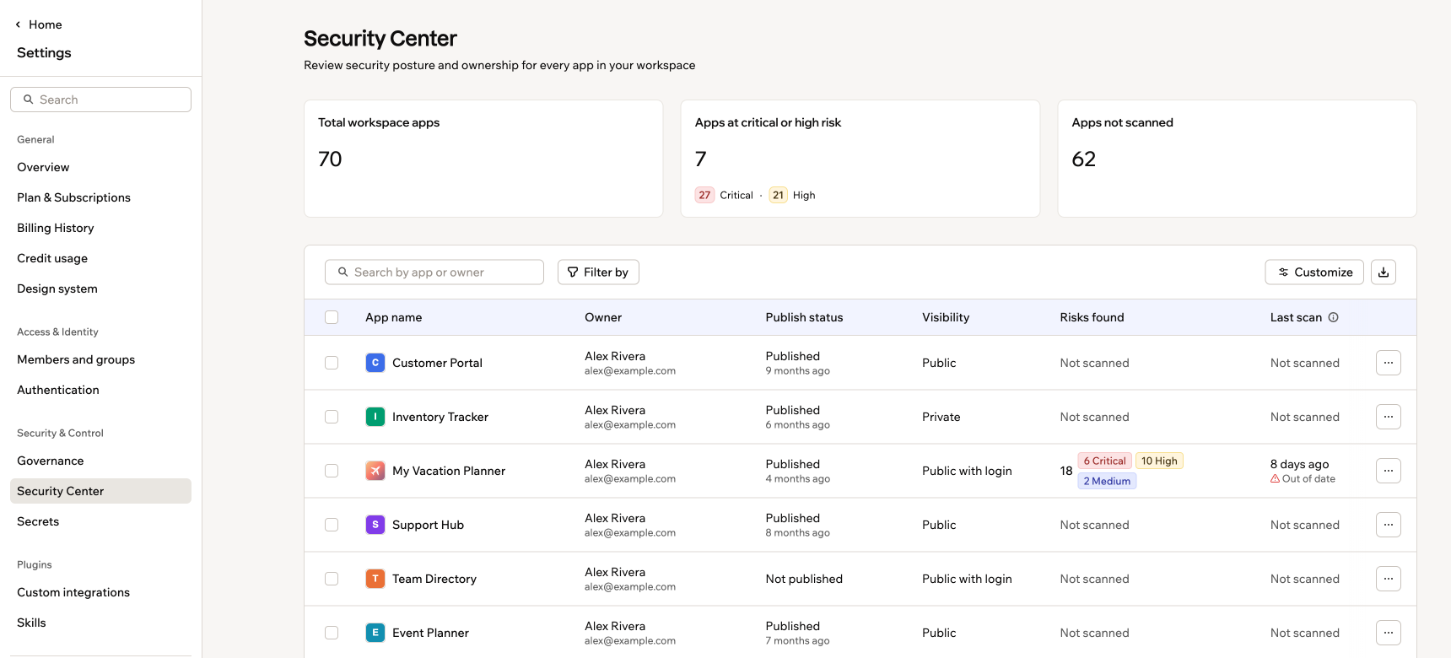This screenshot has height=658, width=1451.
Task: Select Security Center in sidebar
Action: point(100,491)
